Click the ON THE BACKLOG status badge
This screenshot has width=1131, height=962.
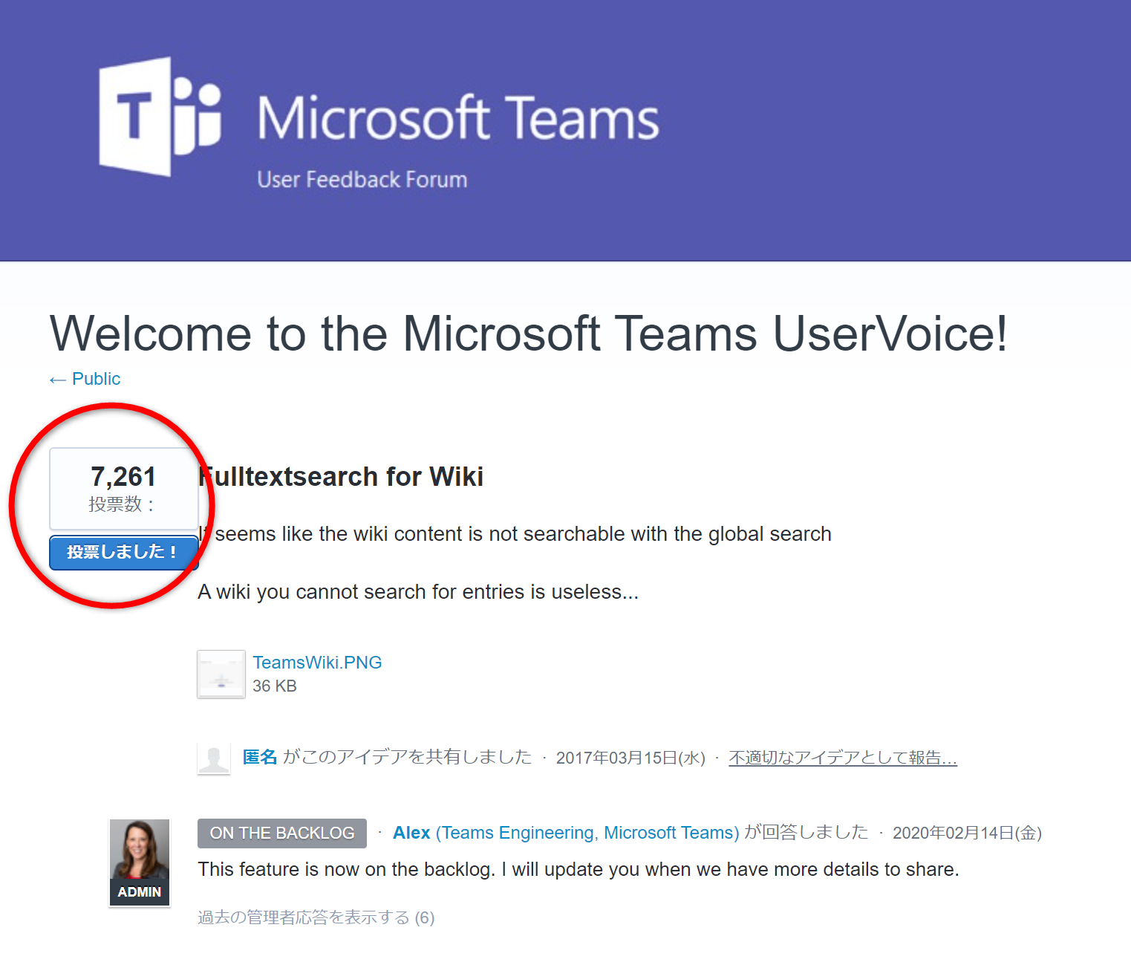(x=282, y=833)
